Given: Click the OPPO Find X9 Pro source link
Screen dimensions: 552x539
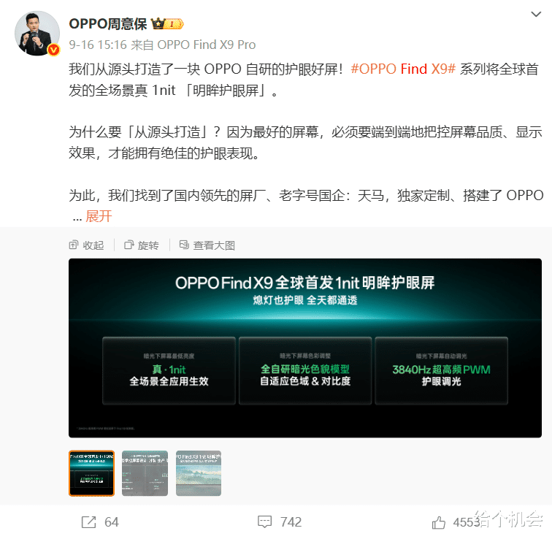Looking at the screenshot, I should click(207, 45).
